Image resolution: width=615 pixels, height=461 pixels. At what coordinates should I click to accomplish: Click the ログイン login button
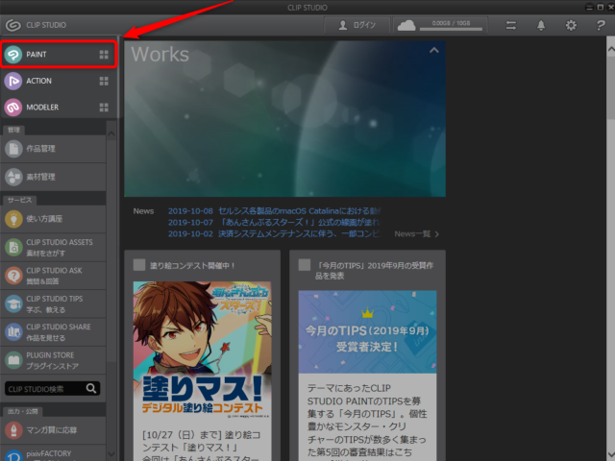click(357, 26)
